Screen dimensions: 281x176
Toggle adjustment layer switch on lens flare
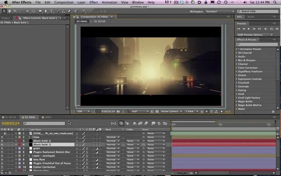click(x=97, y=159)
